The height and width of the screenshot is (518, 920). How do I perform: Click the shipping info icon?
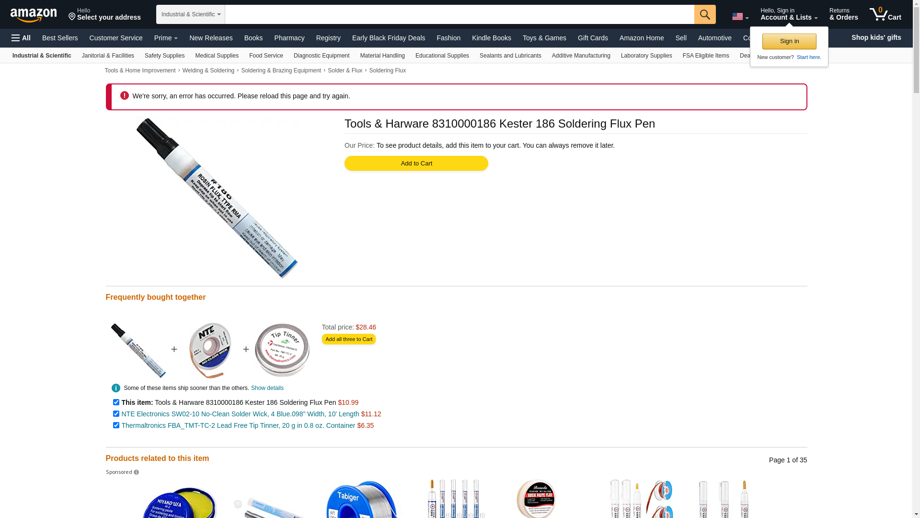click(116, 388)
